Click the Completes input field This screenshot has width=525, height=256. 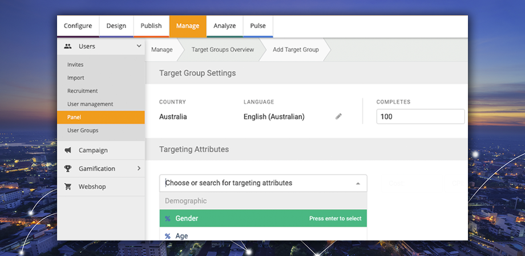point(421,117)
